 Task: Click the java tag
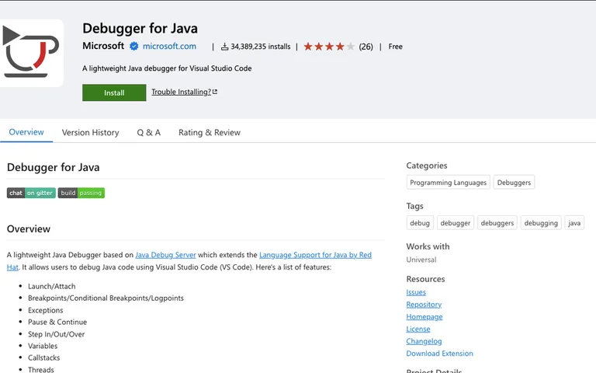click(x=574, y=223)
